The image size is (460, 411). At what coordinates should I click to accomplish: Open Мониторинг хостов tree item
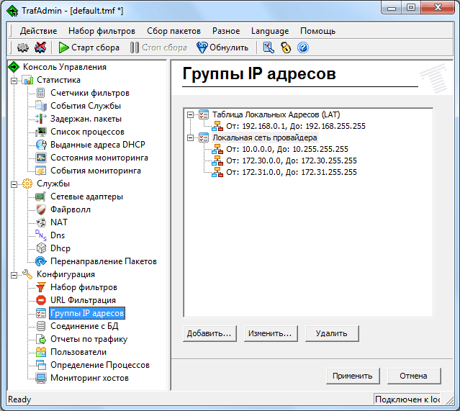tap(89, 378)
